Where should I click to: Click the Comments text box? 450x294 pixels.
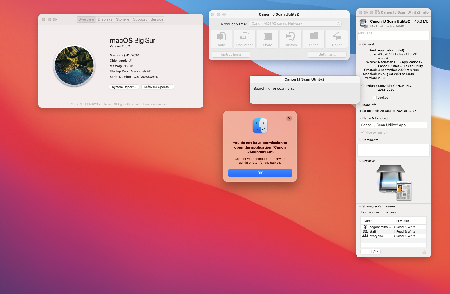(x=393, y=150)
